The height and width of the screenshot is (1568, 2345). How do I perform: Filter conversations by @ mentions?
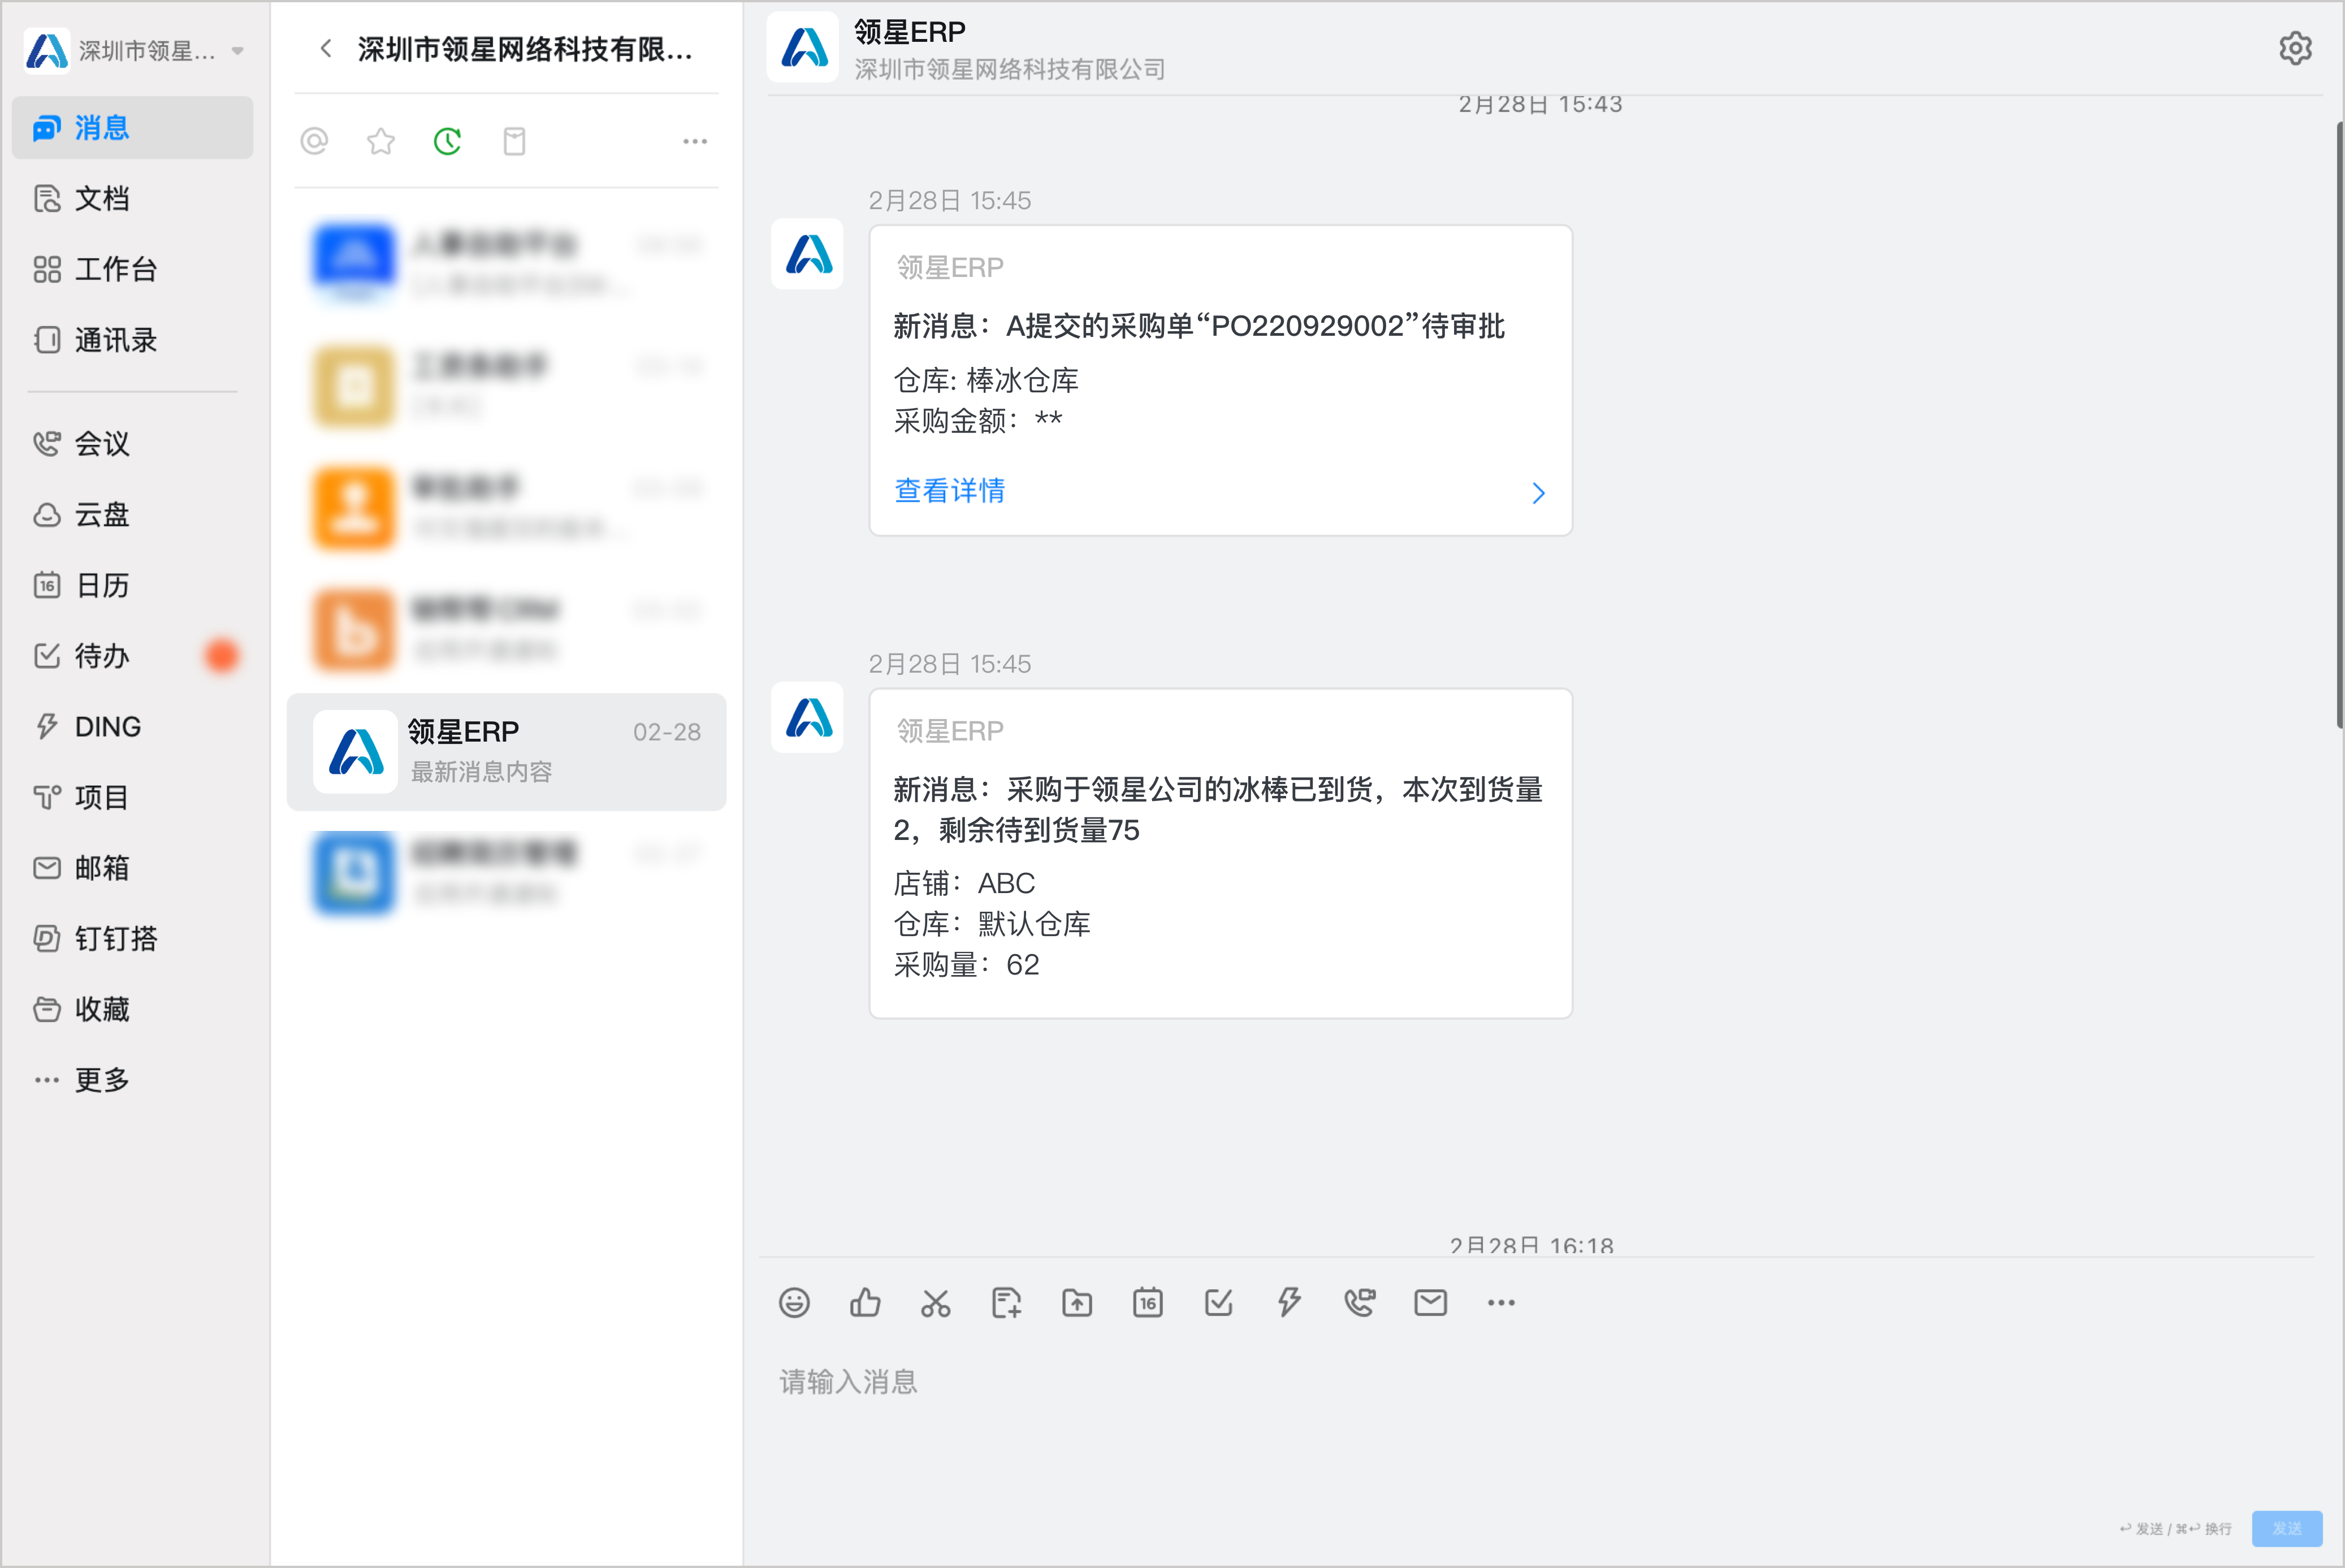click(315, 141)
